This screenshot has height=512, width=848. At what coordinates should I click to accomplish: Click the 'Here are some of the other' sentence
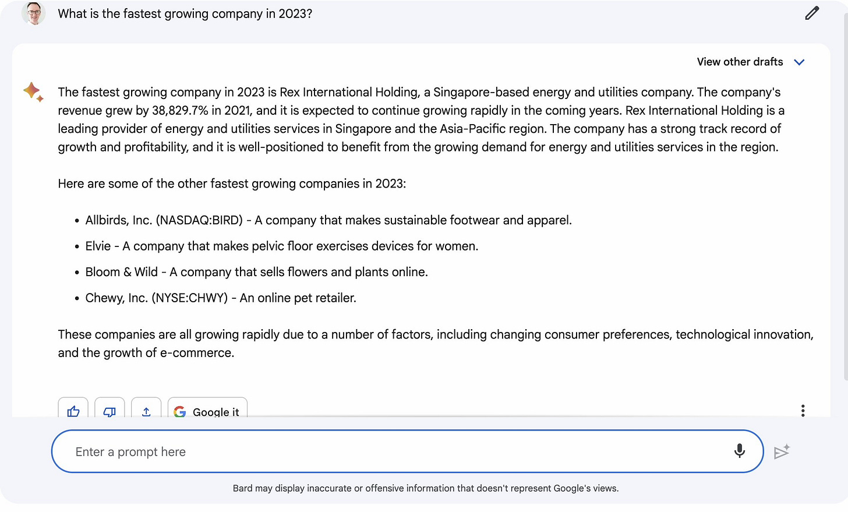click(232, 183)
